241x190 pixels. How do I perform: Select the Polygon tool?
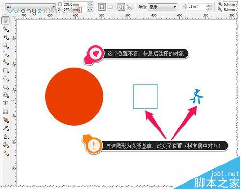click(x=6, y=87)
